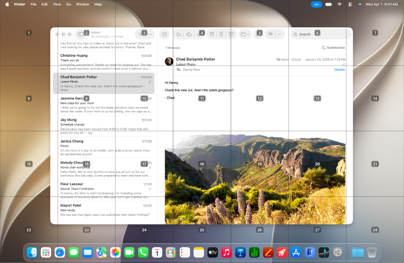This screenshot has width=404, height=263.
Task: Open the Finder menu
Action: [19, 4]
